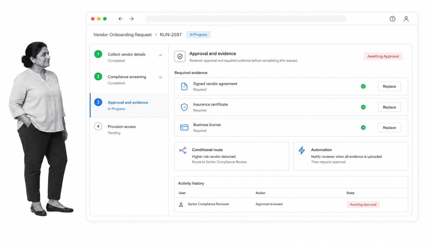The height and width of the screenshot is (242, 431).
Task: Click the User column header
Action: click(182, 193)
